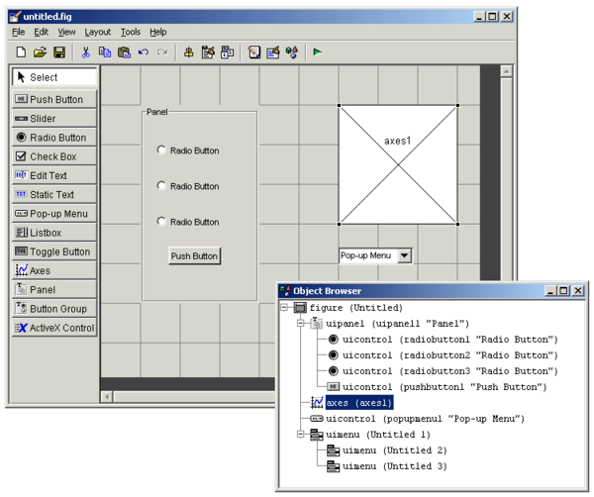Select the axes1 object on canvas
The image size is (594, 497).
click(x=398, y=164)
